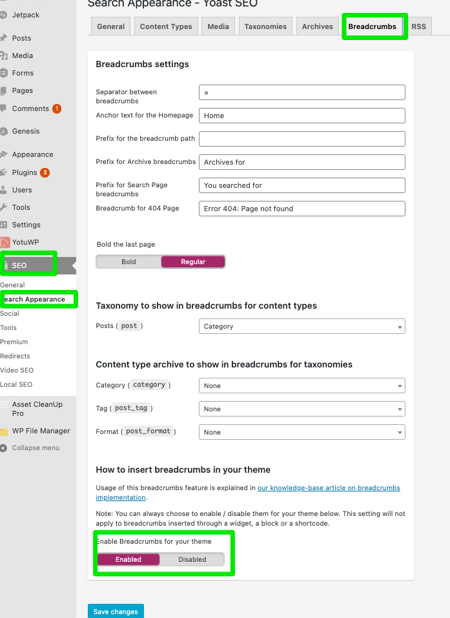The image size is (450, 618).
Task: Click the Genesis sidebar icon
Action: (x=4, y=131)
